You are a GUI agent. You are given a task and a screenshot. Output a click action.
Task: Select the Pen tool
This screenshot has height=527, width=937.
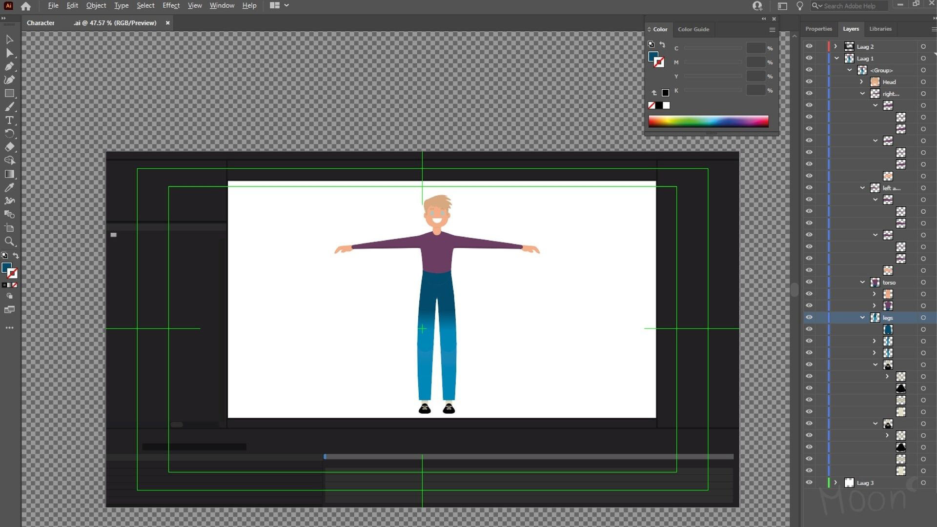click(x=9, y=66)
